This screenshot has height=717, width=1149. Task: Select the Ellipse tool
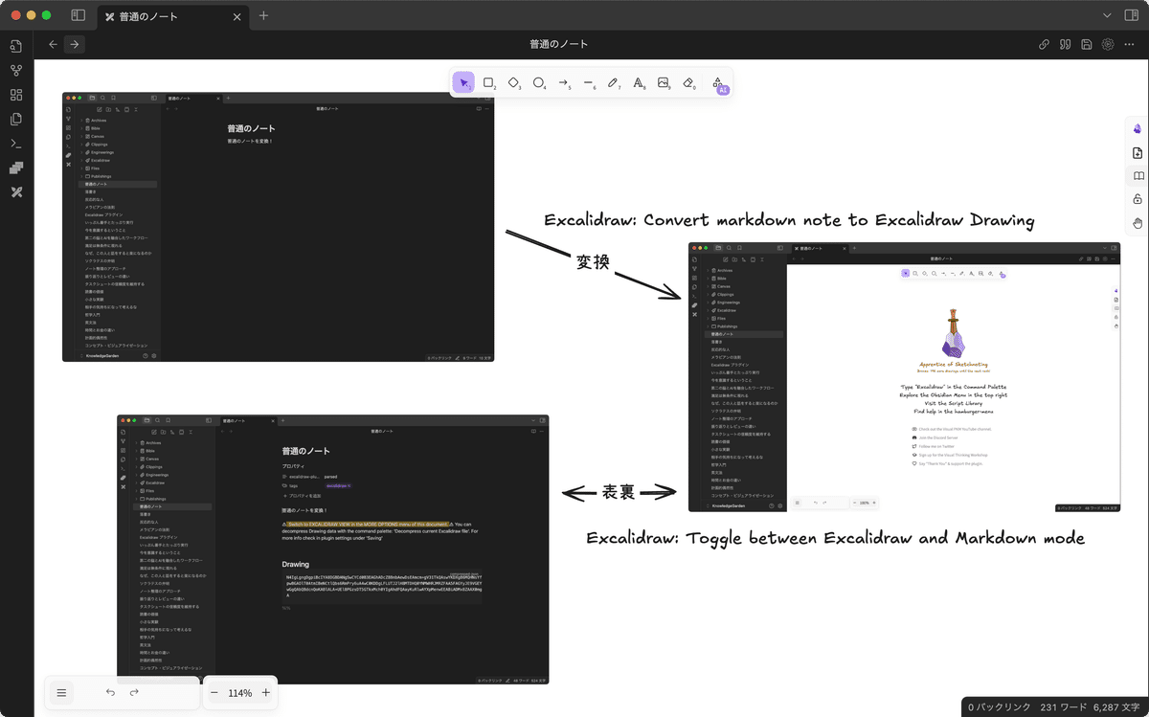click(x=539, y=83)
